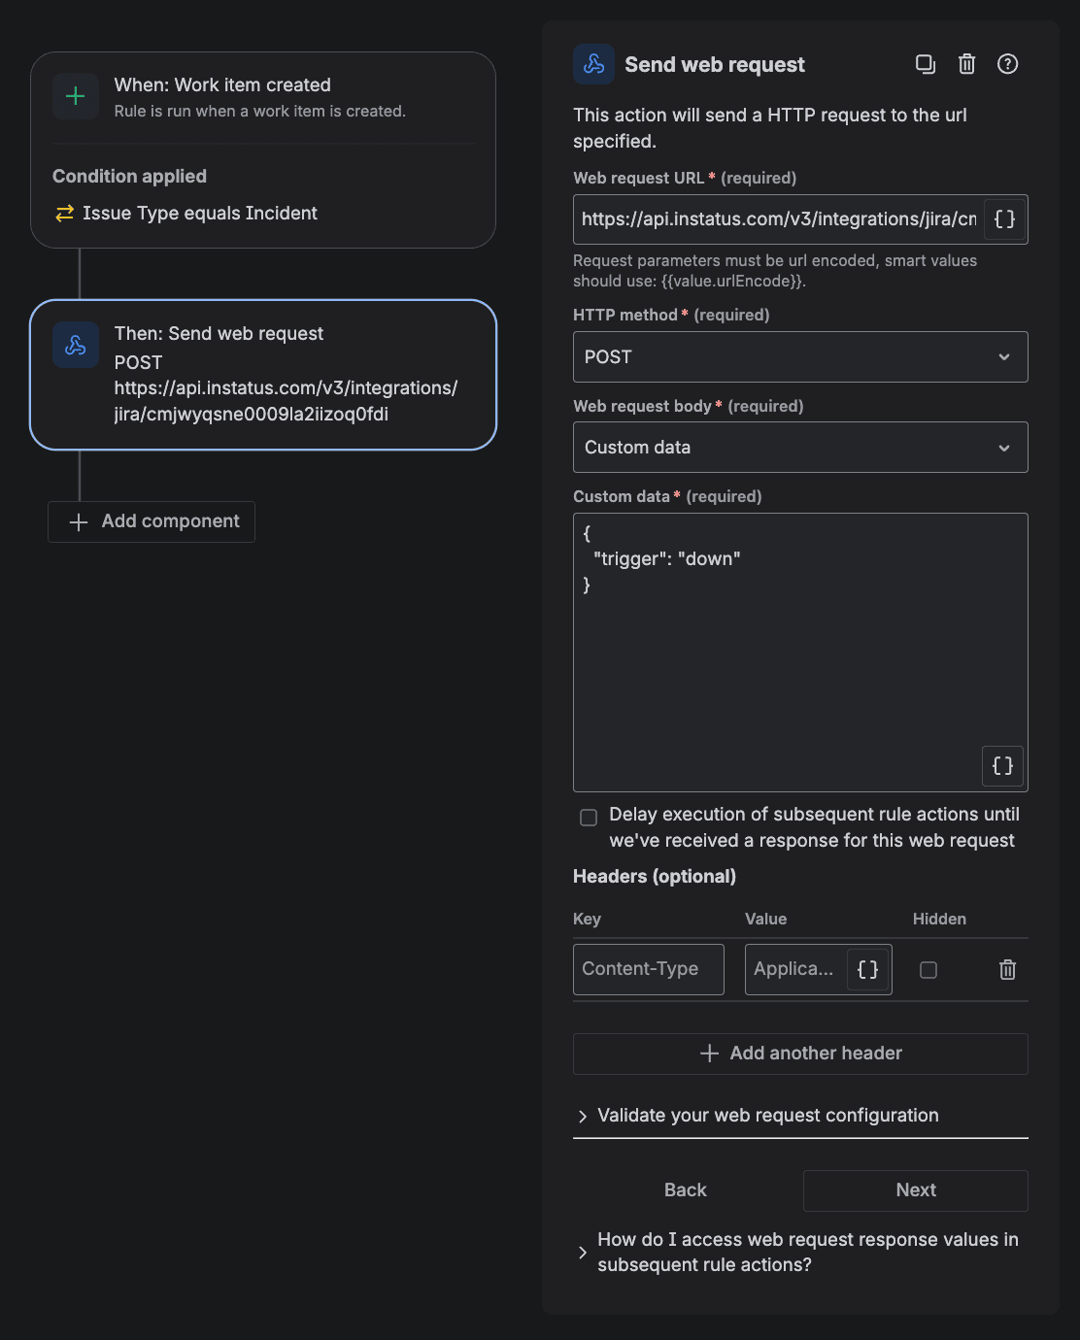Image resolution: width=1080 pixels, height=1340 pixels.
Task: Open the HTTP method dropdown
Action: tap(800, 356)
